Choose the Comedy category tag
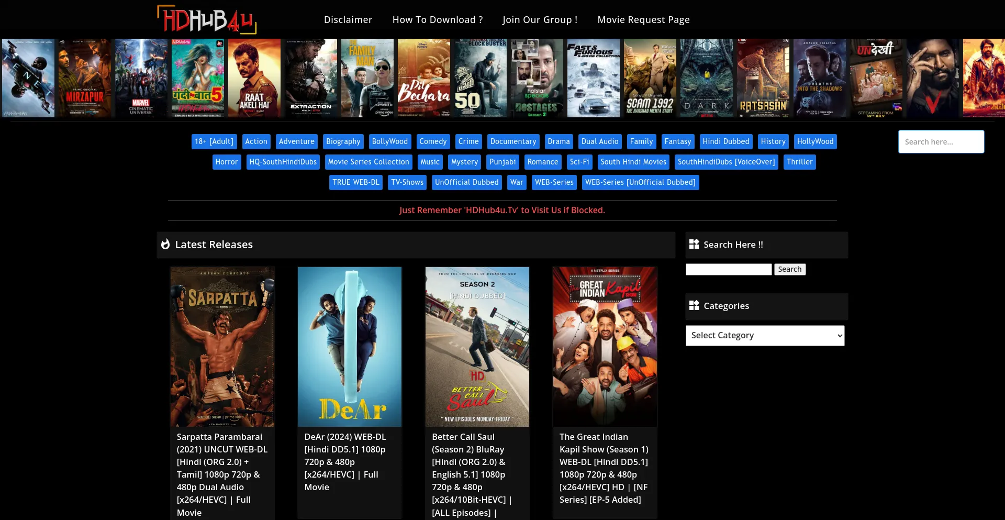This screenshot has width=1005, height=520. pos(433,141)
